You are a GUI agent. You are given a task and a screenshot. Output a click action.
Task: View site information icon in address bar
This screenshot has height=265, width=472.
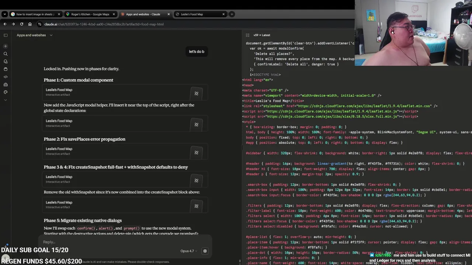coord(39,24)
